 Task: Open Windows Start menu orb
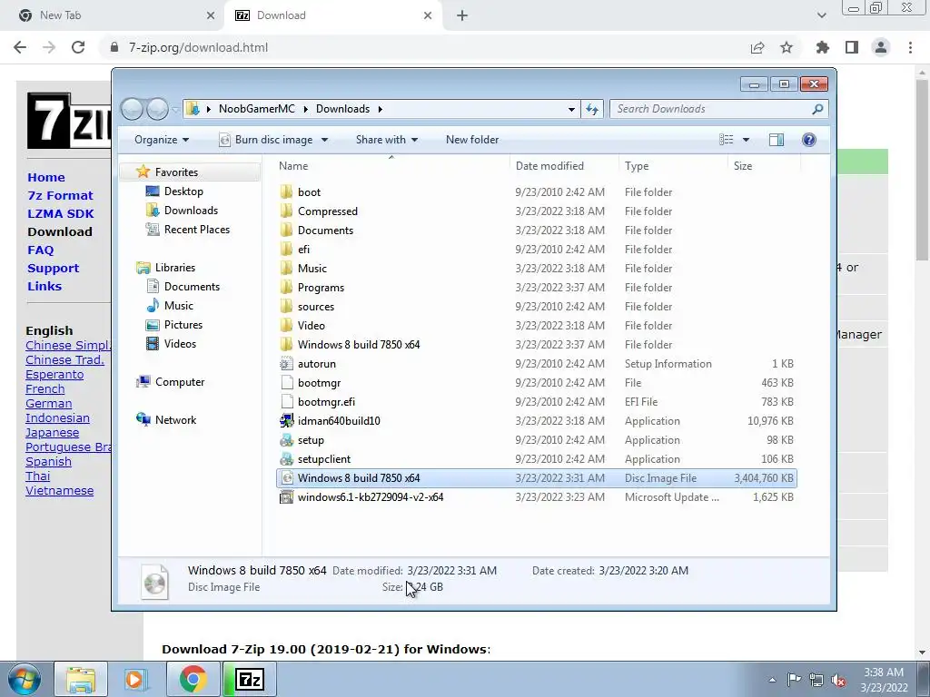point(25,679)
